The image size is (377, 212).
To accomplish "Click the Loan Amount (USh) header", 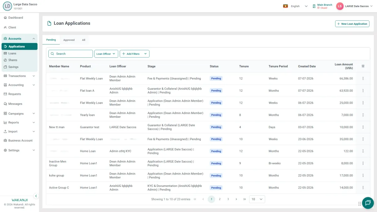I will (x=344, y=66).
